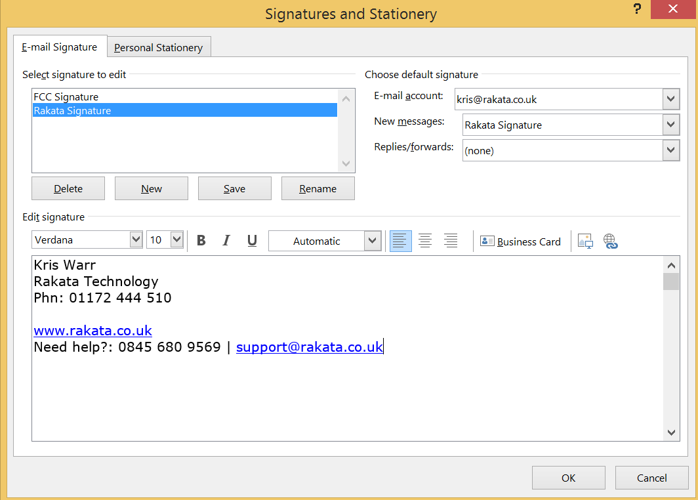Align signature text right
The image size is (698, 500).
(451, 241)
